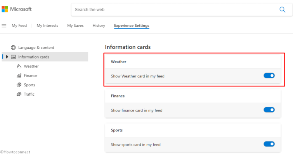Click the Sports card heading
Viewport: 293px width, 155px height.
(116, 130)
